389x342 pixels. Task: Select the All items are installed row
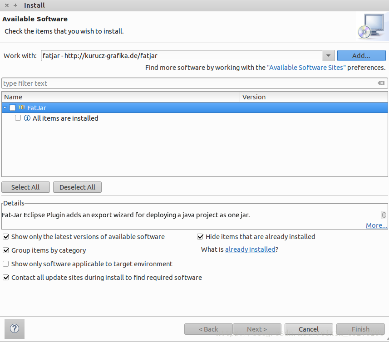click(x=195, y=118)
